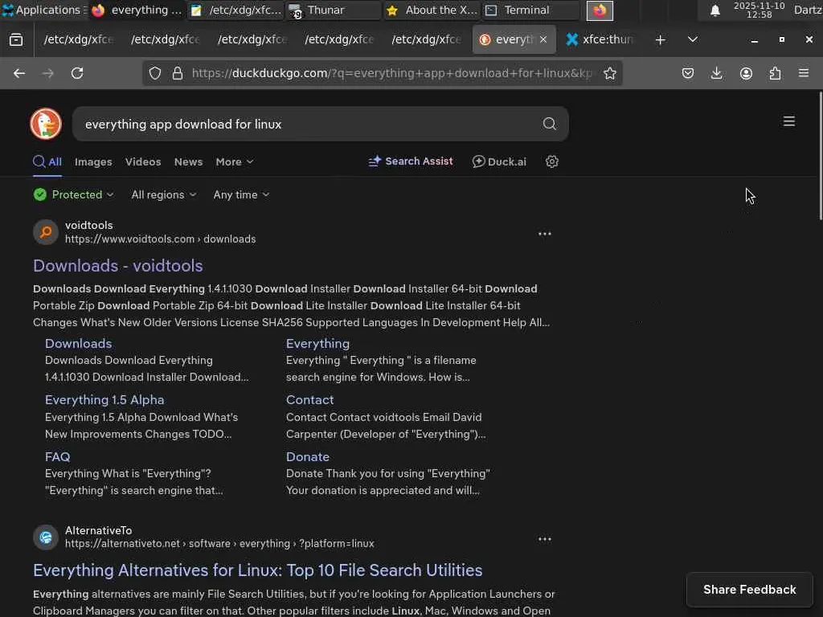Click the DuckDuckGo search magnifier icon
Viewport: 823px width, 617px height.
549,124
